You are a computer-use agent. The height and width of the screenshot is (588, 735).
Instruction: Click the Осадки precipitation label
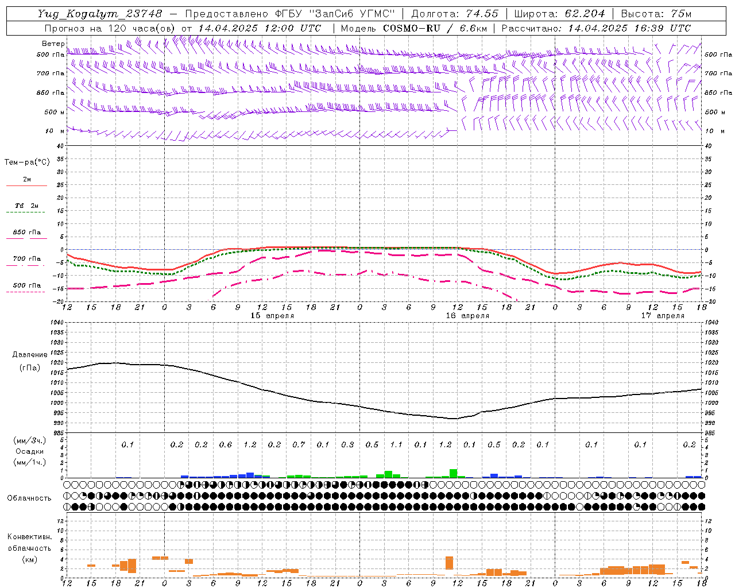coord(29,451)
